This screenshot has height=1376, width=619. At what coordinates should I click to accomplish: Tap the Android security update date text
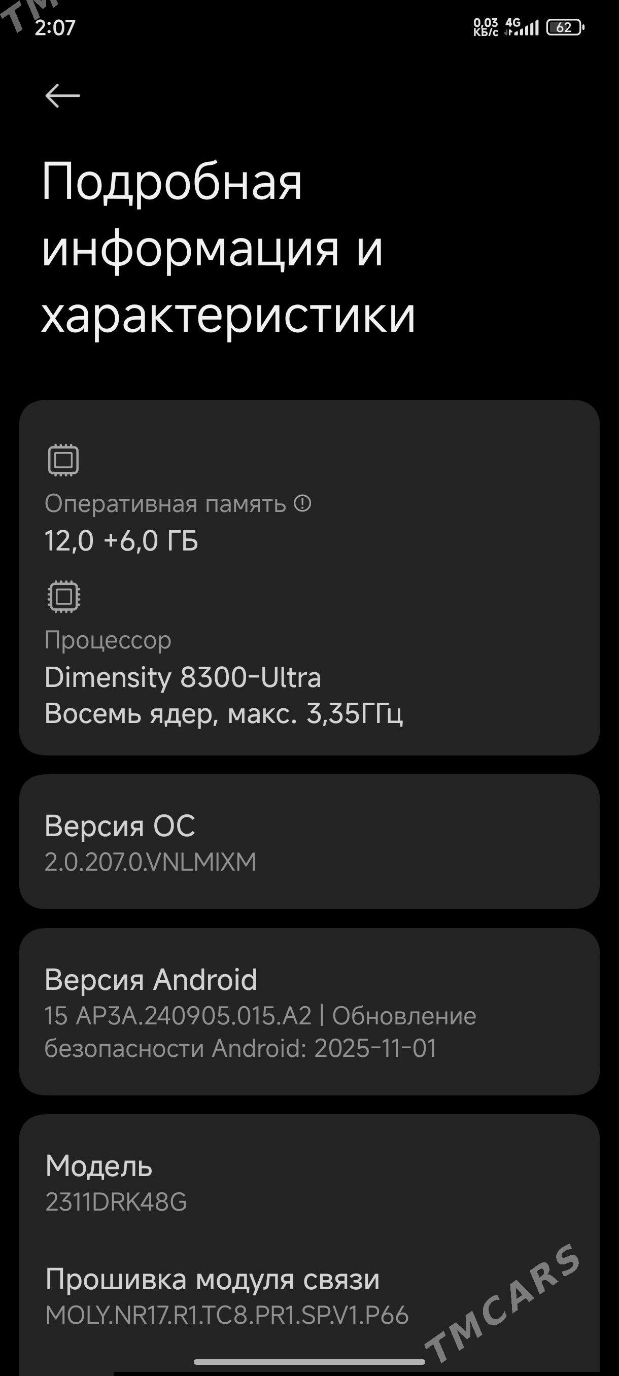[240, 1048]
